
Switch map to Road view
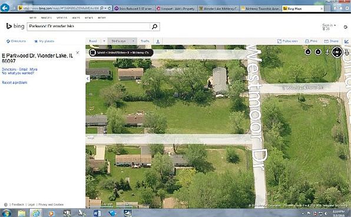[93, 41]
